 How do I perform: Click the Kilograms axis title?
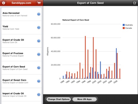[x=48, y=51]
